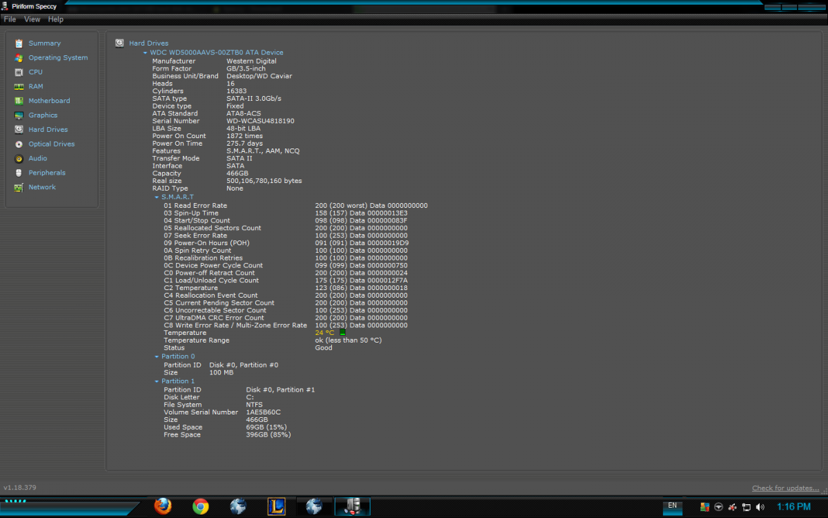Image resolution: width=828 pixels, height=518 pixels.
Task: Select the File System NTFS value
Action: (x=254, y=405)
